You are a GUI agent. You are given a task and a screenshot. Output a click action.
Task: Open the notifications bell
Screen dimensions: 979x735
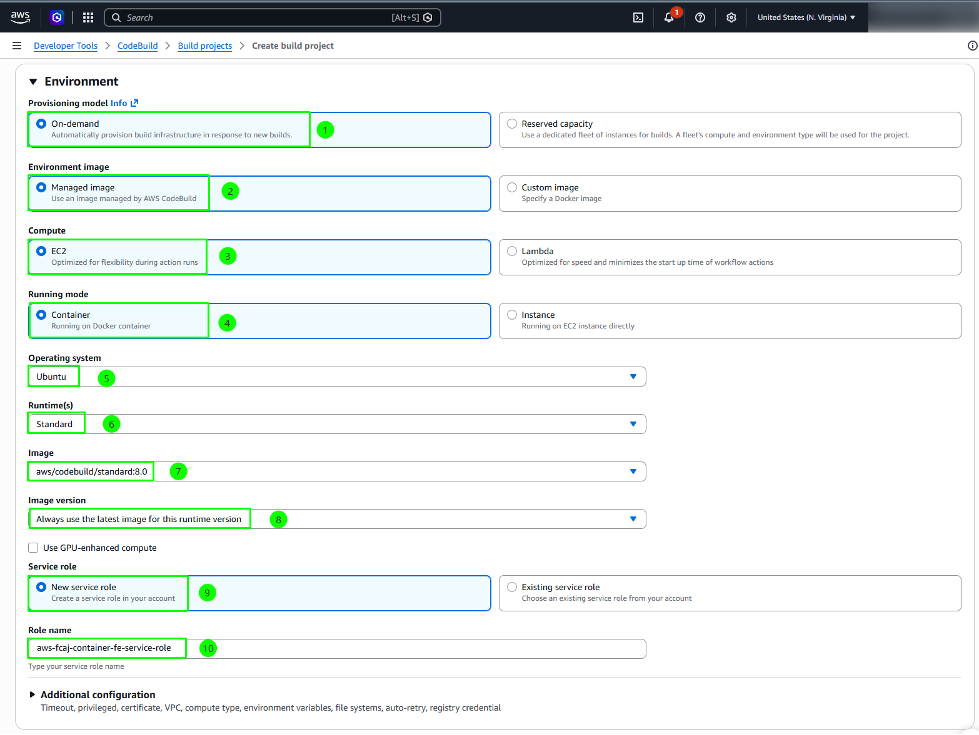(x=669, y=17)
